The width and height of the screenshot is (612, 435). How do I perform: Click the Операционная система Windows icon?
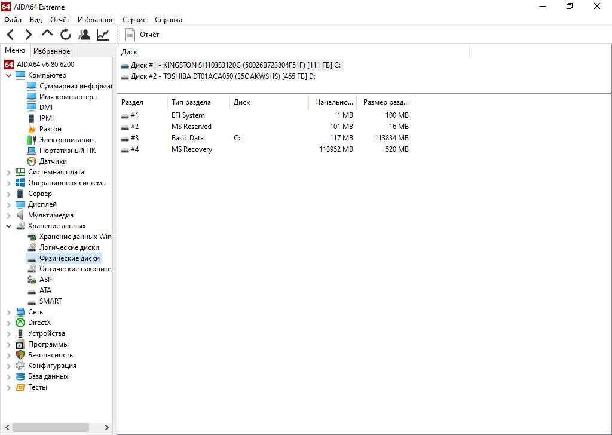coord(20,183)
